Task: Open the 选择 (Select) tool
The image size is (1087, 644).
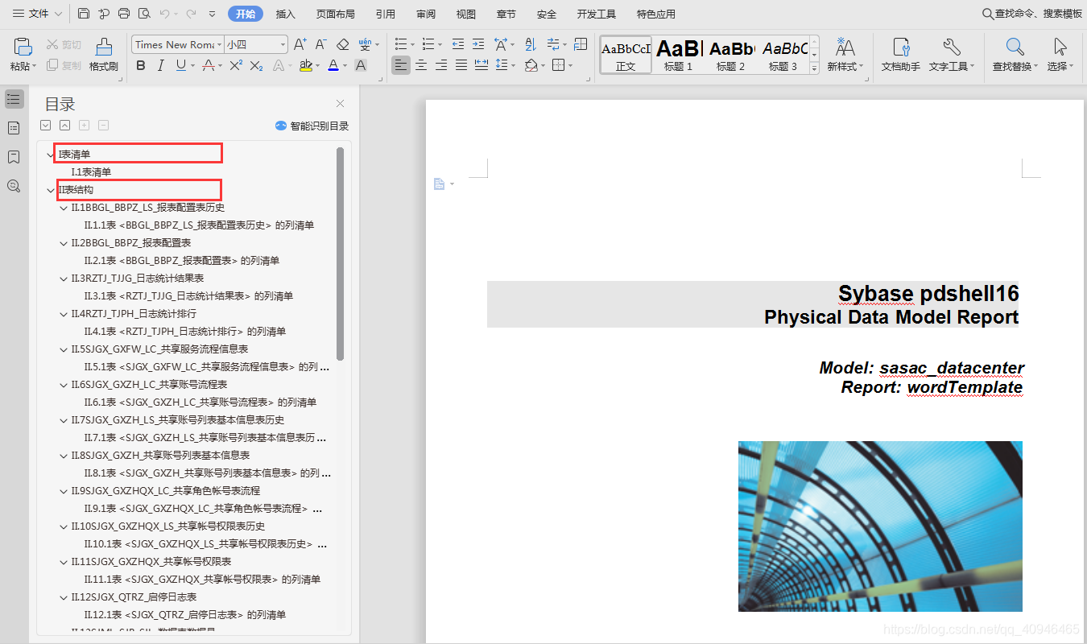Action: (x=1060, y=55)
